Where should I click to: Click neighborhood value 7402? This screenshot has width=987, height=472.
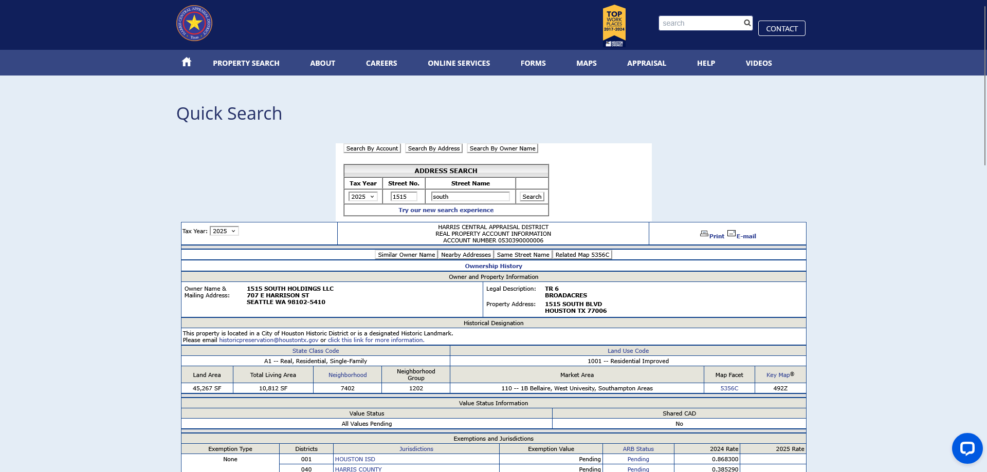pos(348,388)
